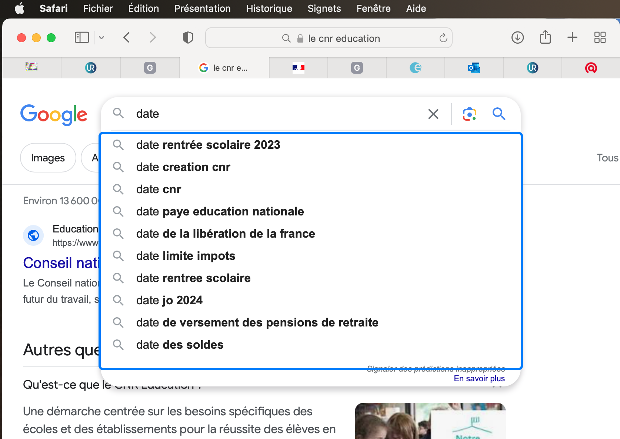This screenshot has width=620, height=439.
Task: Click the "En savoir plus" link
Action: point(479,378)
